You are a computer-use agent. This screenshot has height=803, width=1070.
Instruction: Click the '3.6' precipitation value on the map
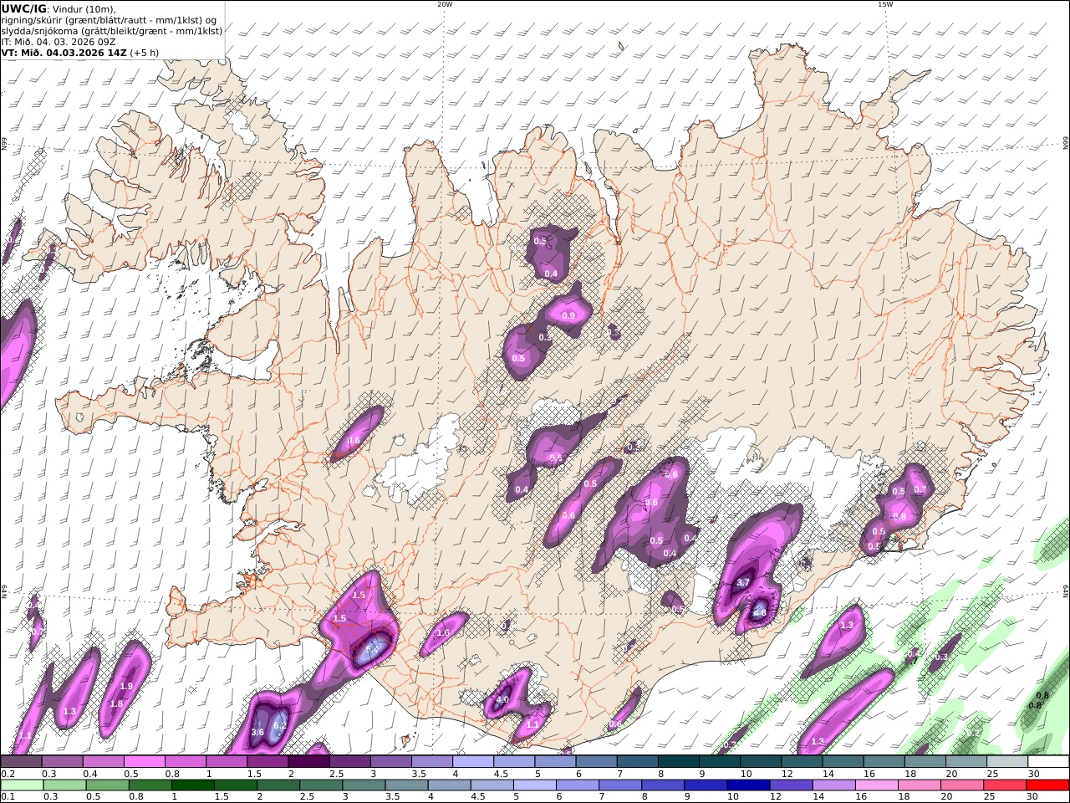[x=257, y=732]
